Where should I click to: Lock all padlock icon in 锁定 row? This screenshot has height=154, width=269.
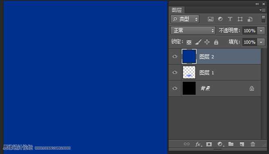point(216,42)
